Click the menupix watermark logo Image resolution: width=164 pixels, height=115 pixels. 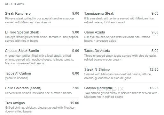click(106, 89)
